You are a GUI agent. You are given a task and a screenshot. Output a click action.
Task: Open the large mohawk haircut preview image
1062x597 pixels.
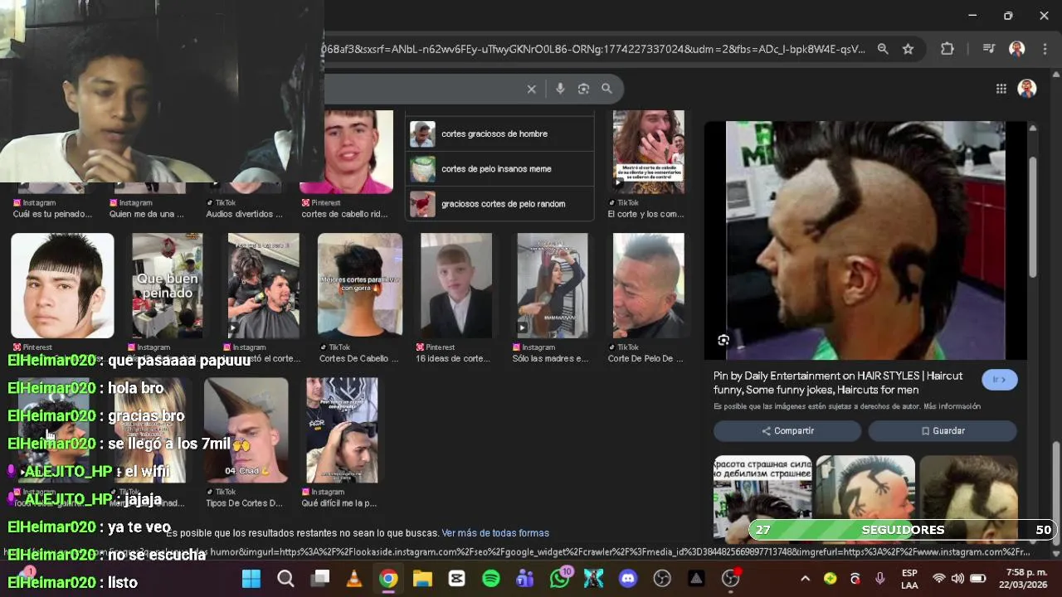coord(865,240)
